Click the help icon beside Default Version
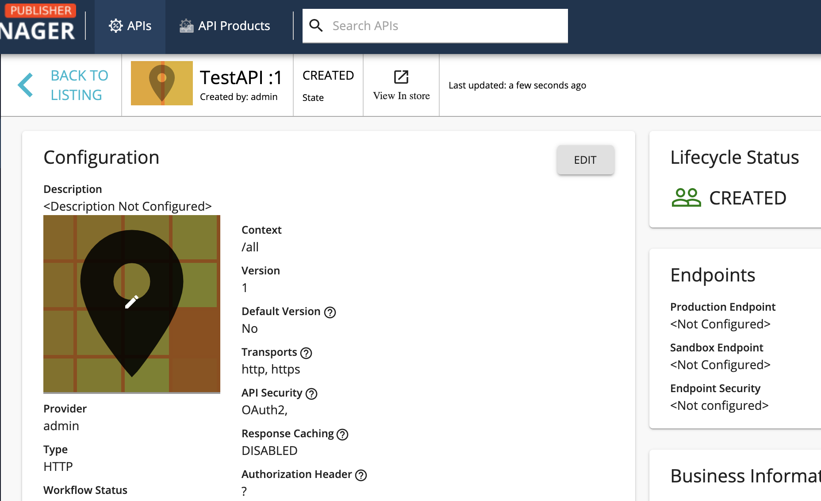Screen dimensions: 821x501 330,312
